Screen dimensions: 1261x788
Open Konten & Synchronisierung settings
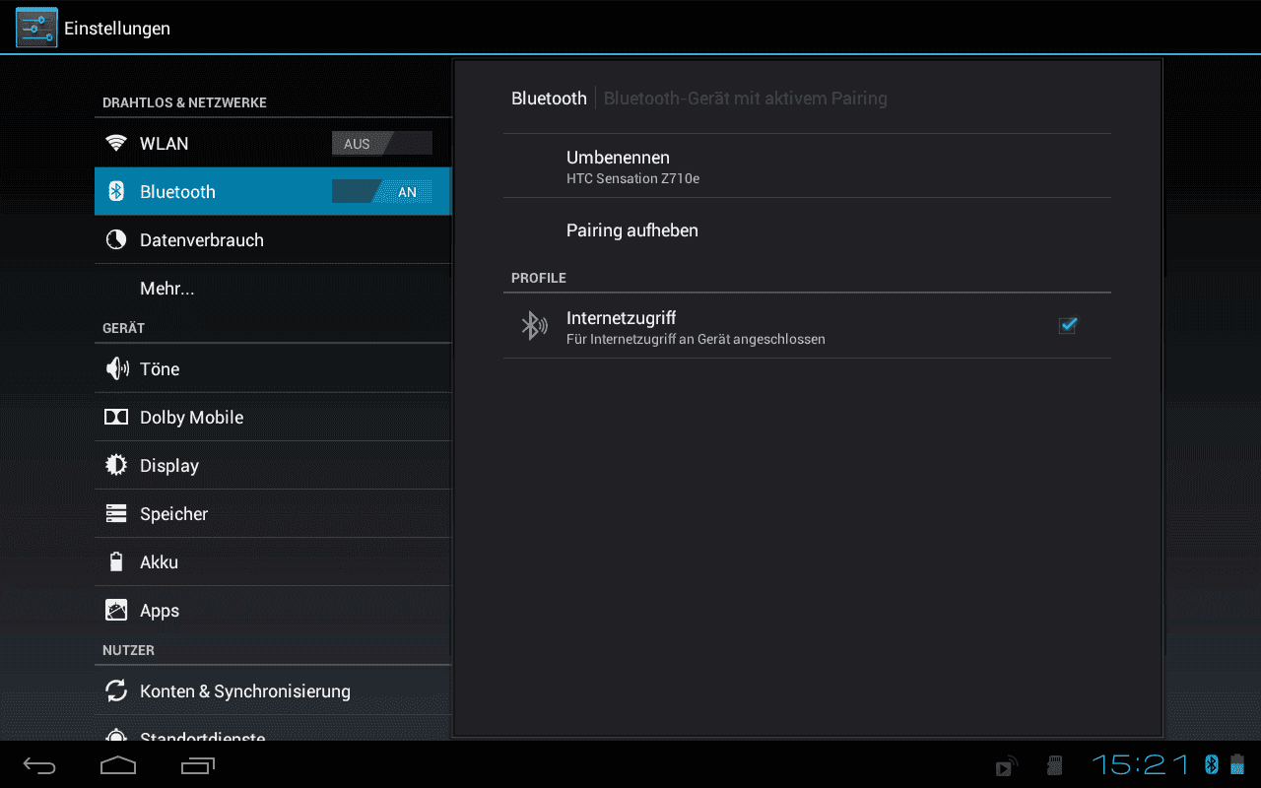[x=273, y=691]
